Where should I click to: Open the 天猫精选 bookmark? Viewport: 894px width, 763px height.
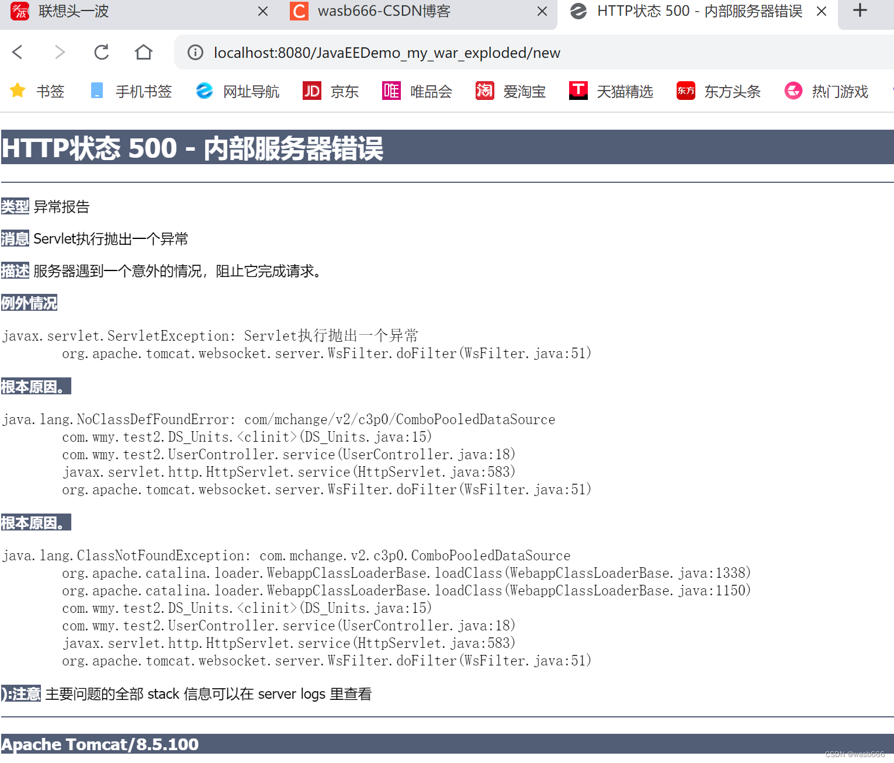tap(611, 91)
